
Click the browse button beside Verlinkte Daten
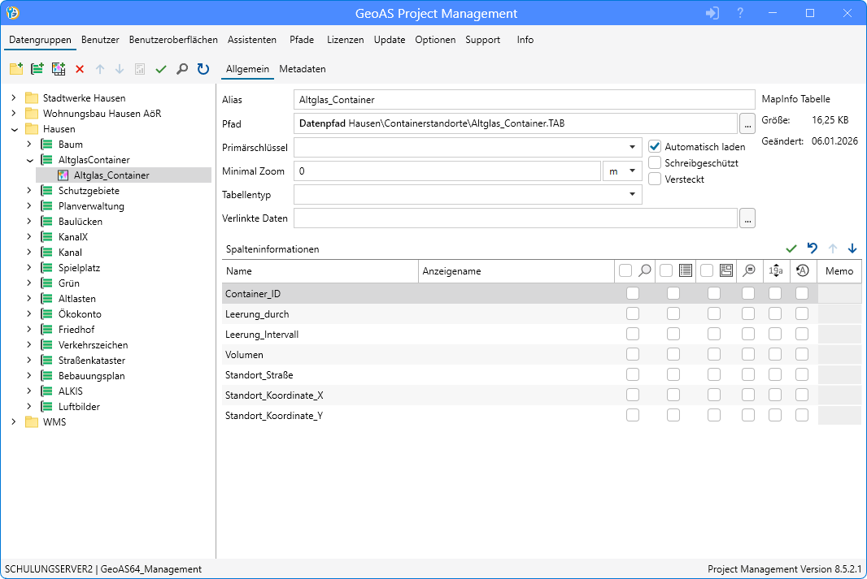pyautogui.click(x=747, y=218)
